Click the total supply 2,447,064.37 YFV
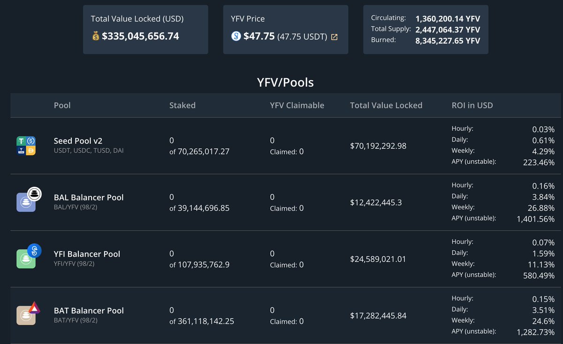Screen dimensions: 563x344 448,30
